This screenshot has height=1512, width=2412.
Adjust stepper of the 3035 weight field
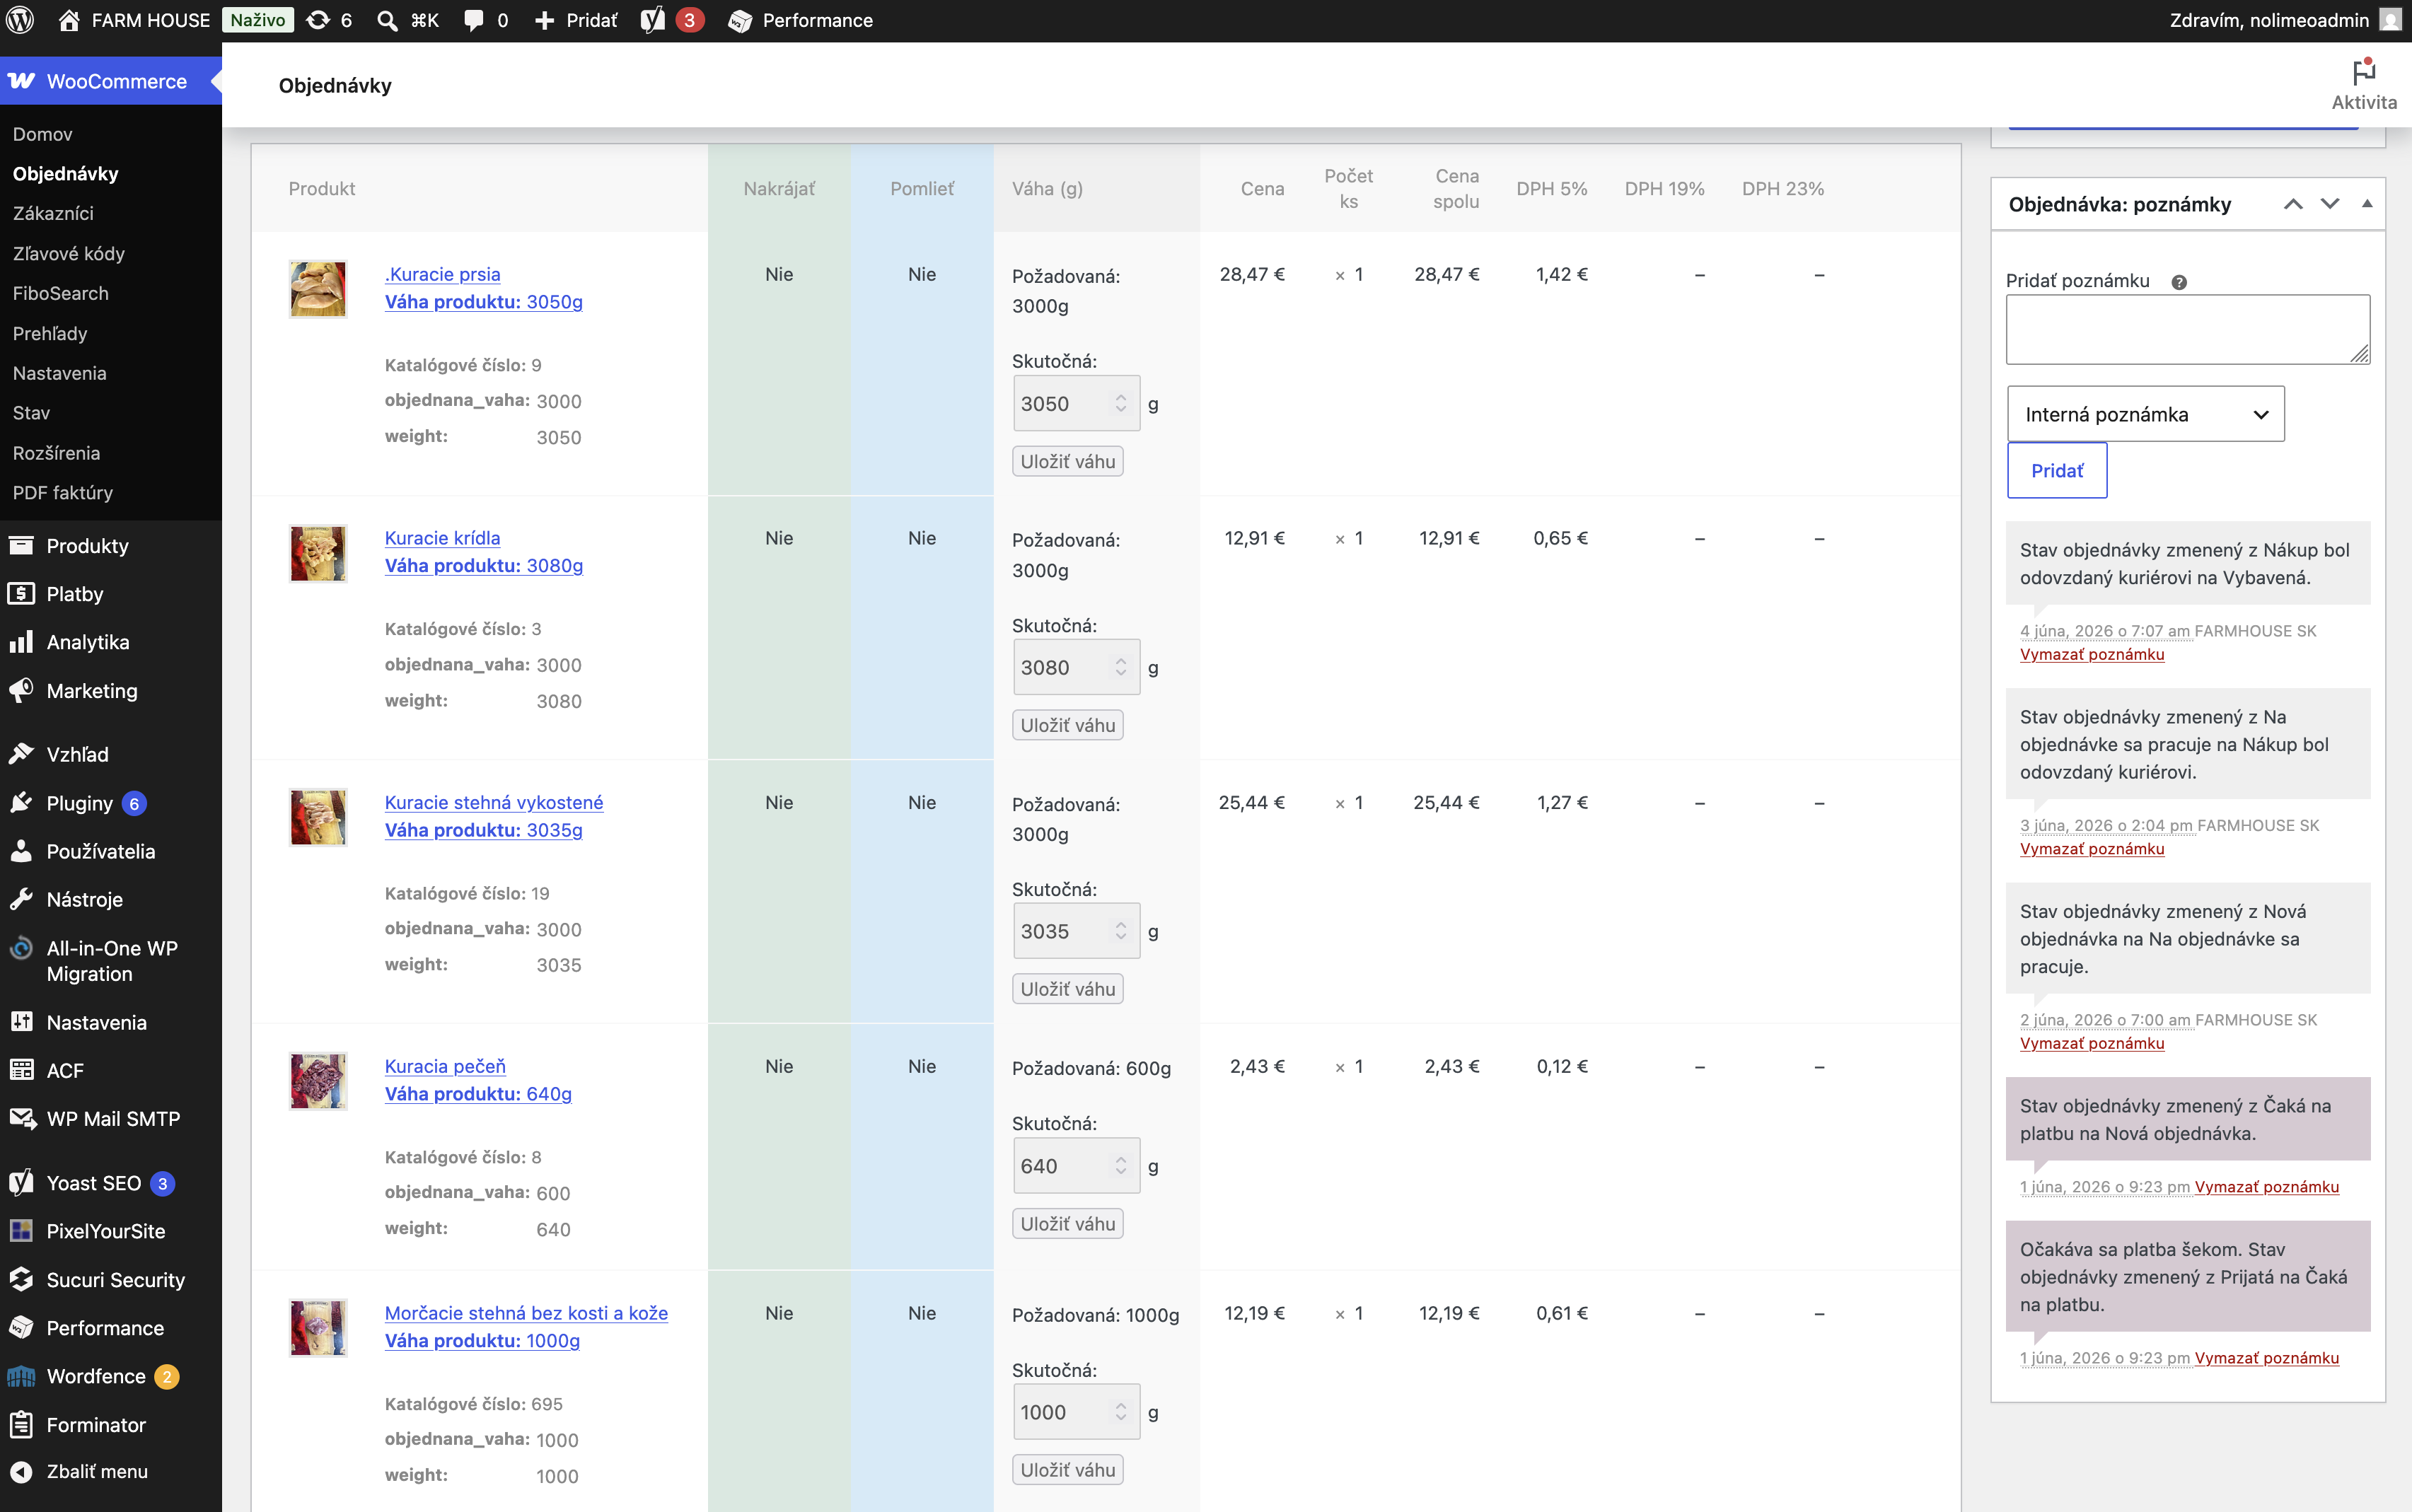click(x=1121, y=931)
